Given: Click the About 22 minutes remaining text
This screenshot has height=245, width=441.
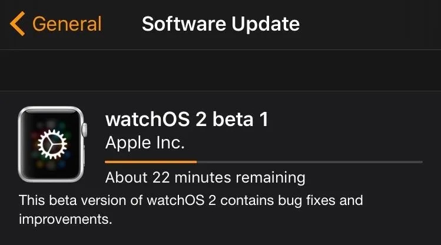Looking at the screenshot, I should (x=205, y=177).
